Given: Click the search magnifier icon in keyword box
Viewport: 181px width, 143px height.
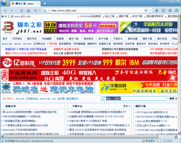Looking at the screenshot, I should pyautogui.click(x=103, y=99).
